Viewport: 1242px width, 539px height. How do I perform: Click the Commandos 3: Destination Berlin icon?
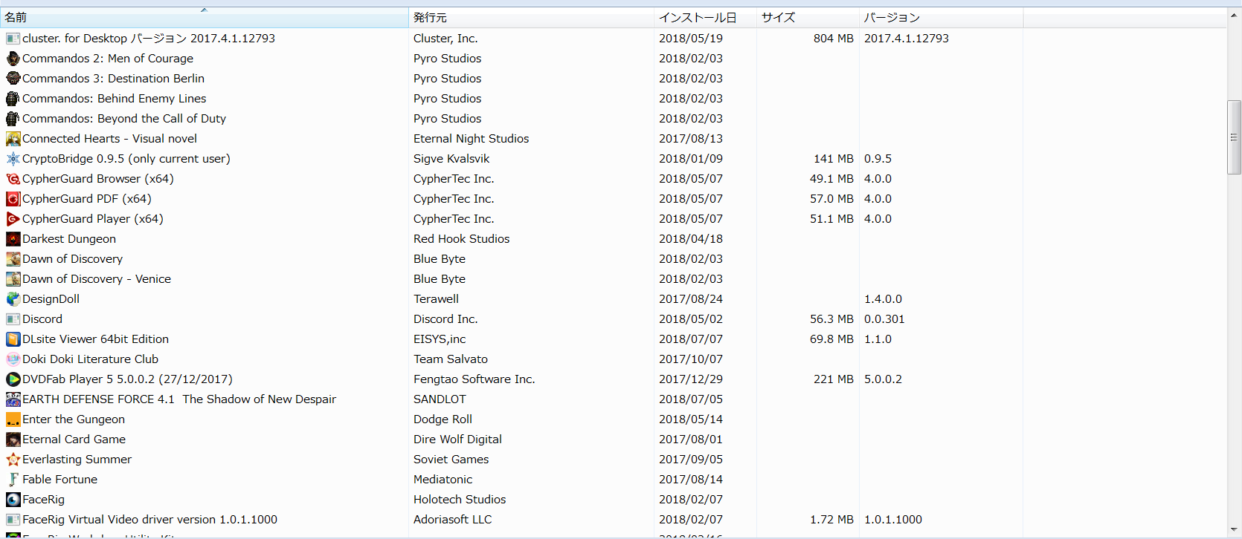click(x=13, y=79)
